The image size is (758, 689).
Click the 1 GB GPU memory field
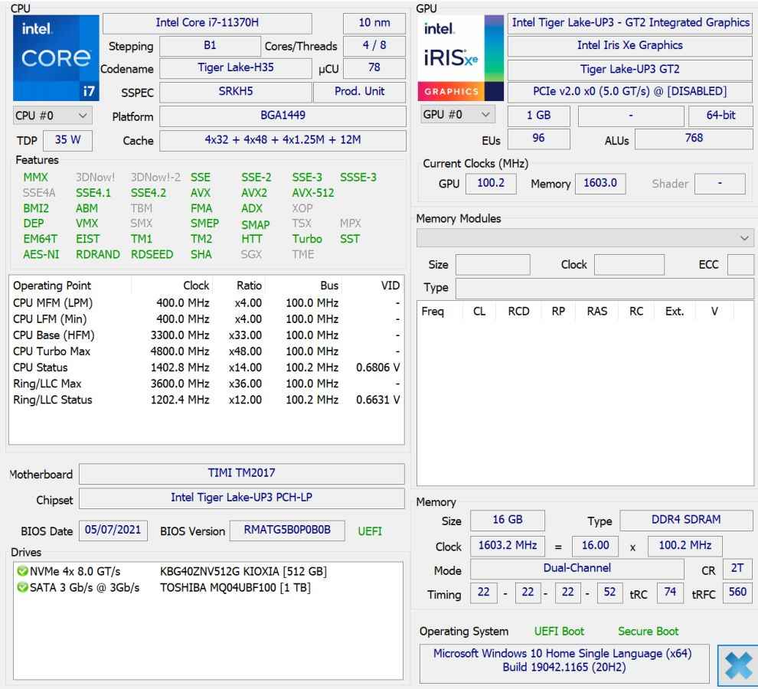[x=538, y=116]
